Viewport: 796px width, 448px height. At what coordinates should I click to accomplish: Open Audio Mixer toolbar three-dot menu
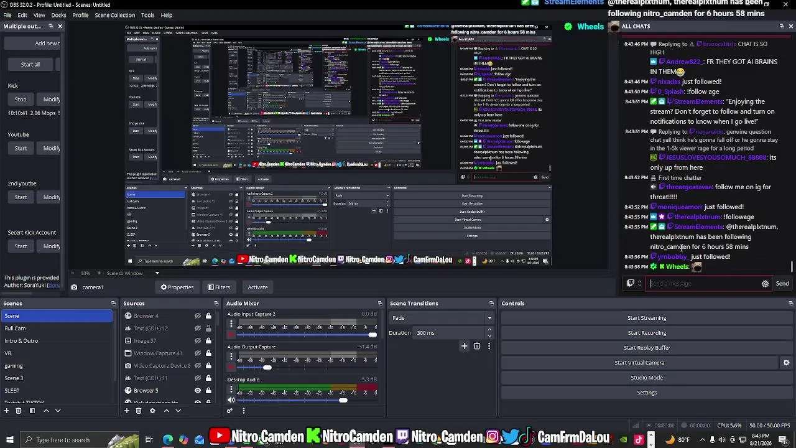[243, 411]
